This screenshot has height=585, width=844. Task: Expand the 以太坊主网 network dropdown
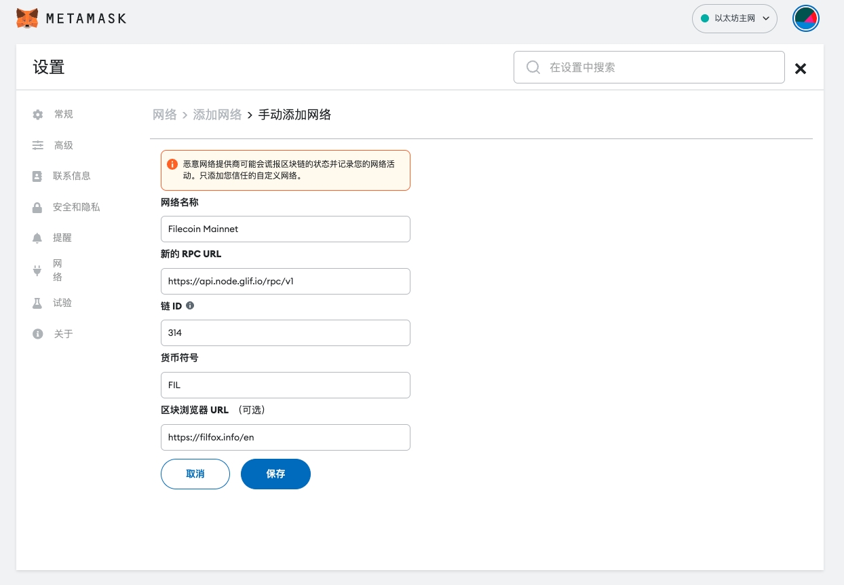tap(734, 18)
